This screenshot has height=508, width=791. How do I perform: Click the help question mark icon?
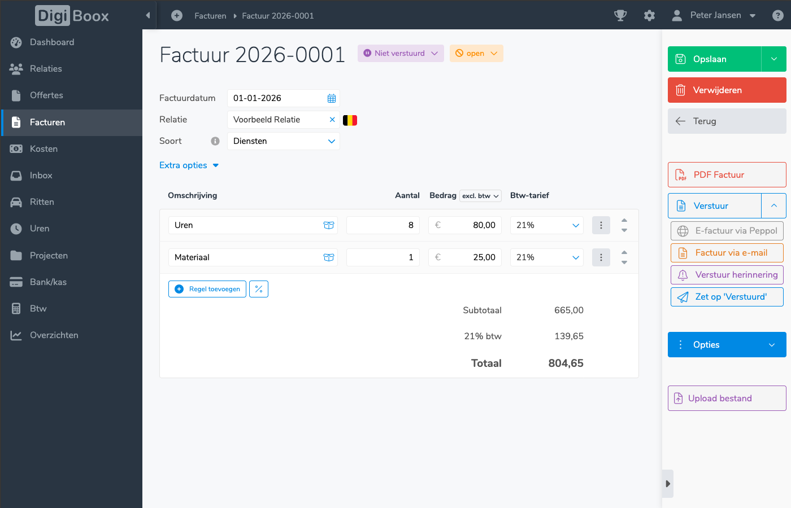coord(778,16)
